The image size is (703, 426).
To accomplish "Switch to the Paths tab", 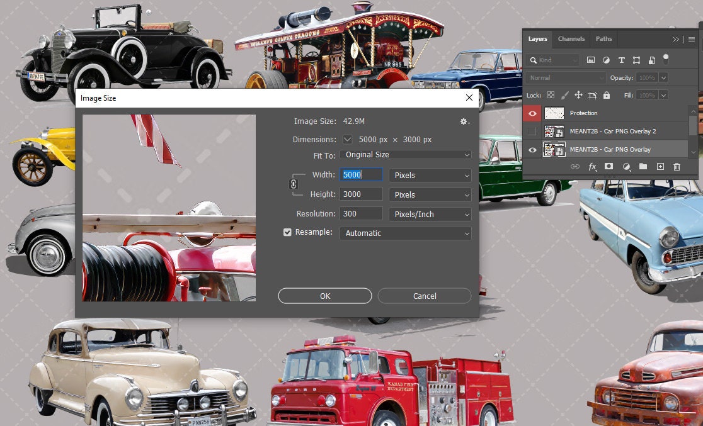I will pyautogui.click(x=603, y=38).
